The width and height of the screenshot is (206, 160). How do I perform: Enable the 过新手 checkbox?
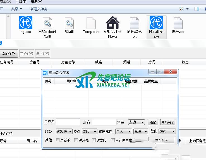tap(58, 140)
